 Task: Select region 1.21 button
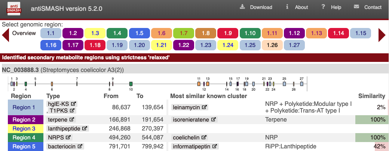[x=162, y=45]
